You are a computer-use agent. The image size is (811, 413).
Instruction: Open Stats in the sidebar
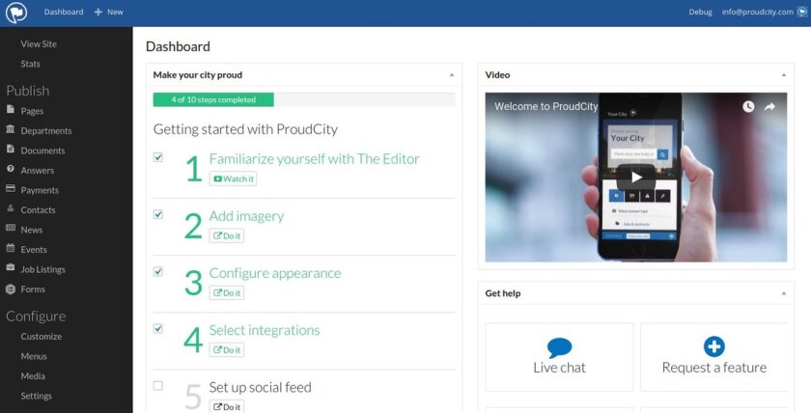click(x=31, y=64)
